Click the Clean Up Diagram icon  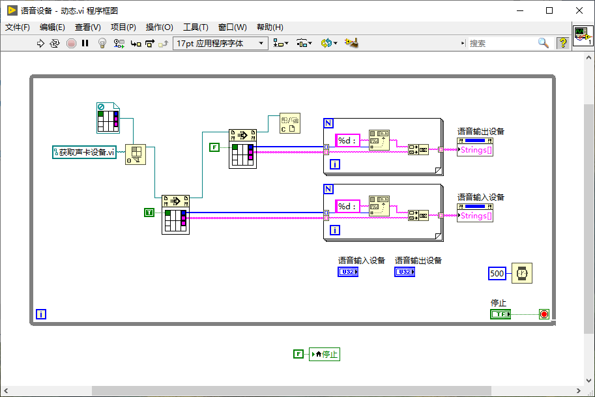click(350, 43)
